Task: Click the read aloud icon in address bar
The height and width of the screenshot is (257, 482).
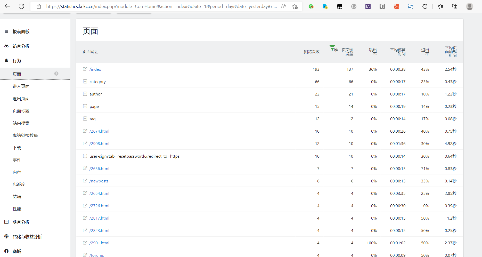Action: pos(283,6)
